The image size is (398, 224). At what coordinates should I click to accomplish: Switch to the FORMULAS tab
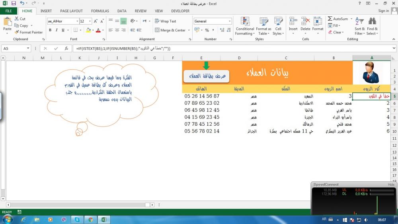[x=100, y=11]
